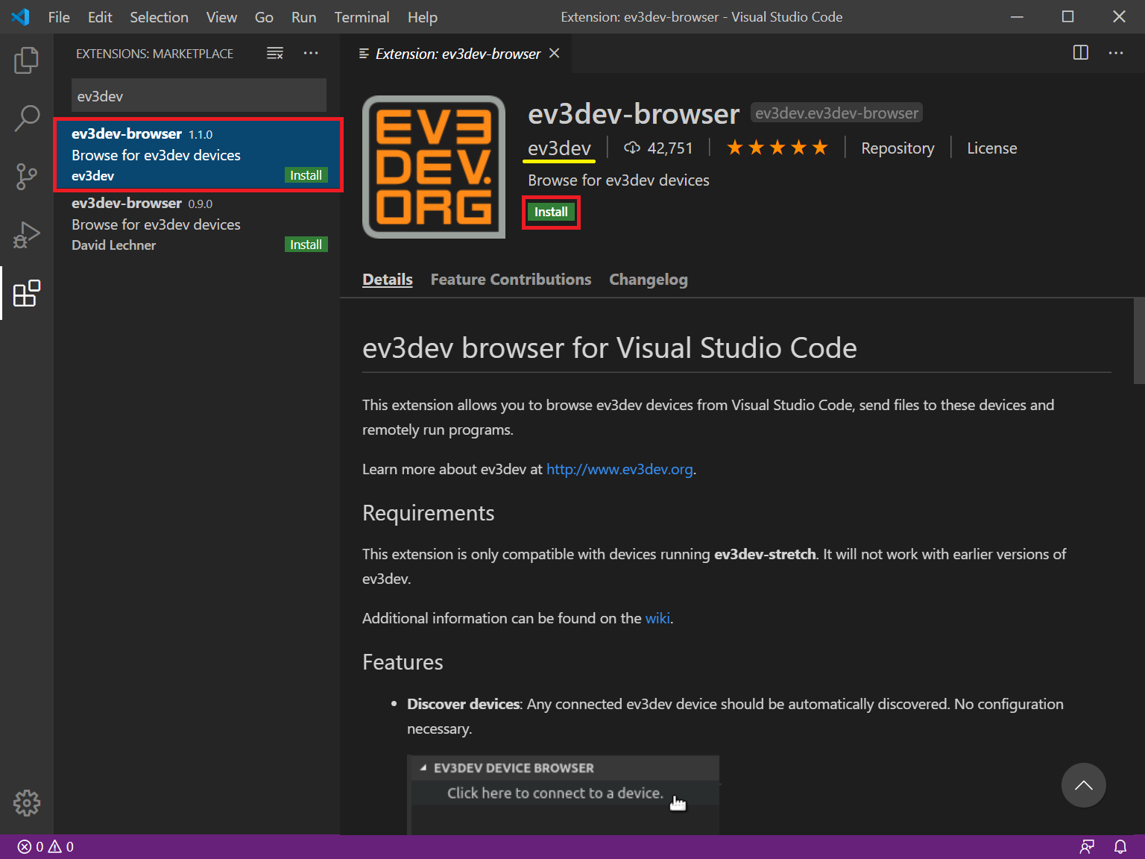Image resolution: width=1145 pixels, height=859 pixels.
Task: Click the EXTENSIONS: MARKETPLACE header
Action: coord(154,54)
